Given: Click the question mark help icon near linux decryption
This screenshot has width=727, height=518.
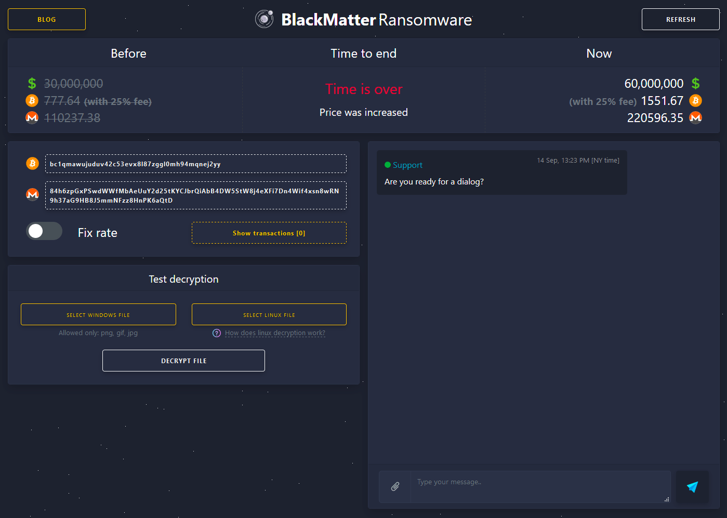Looking at the screenshot, I should click(x=217, y=333).
